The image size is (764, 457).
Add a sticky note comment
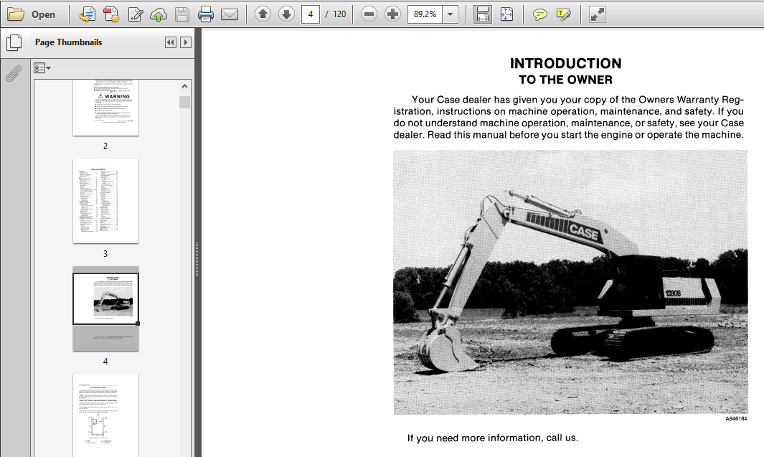tap(540, 14)
